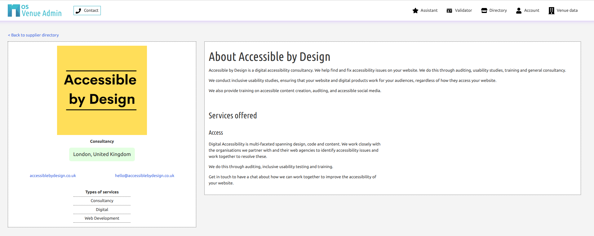Select the Digital row in services list
Viewport: 594px width, 236px height.
[102, 210]
